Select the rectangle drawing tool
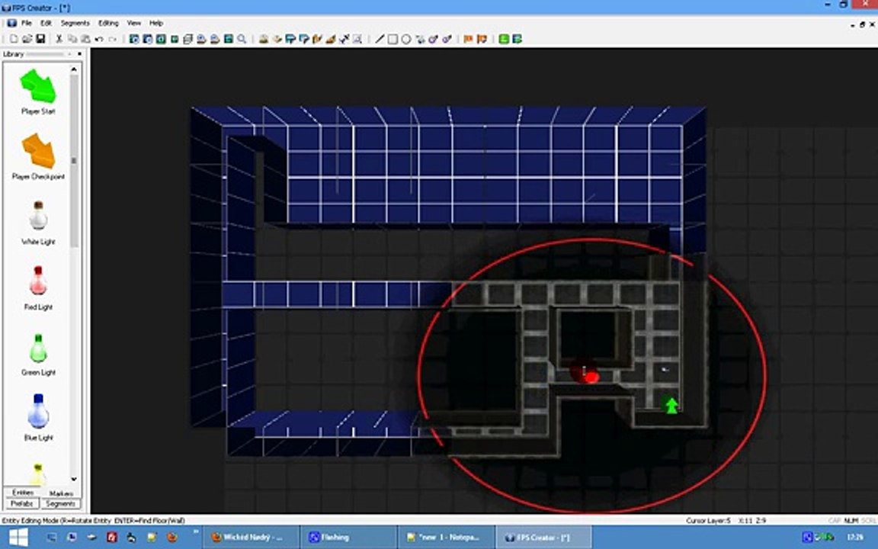This screenshot has height=549, width=878. tap(393, 39)
